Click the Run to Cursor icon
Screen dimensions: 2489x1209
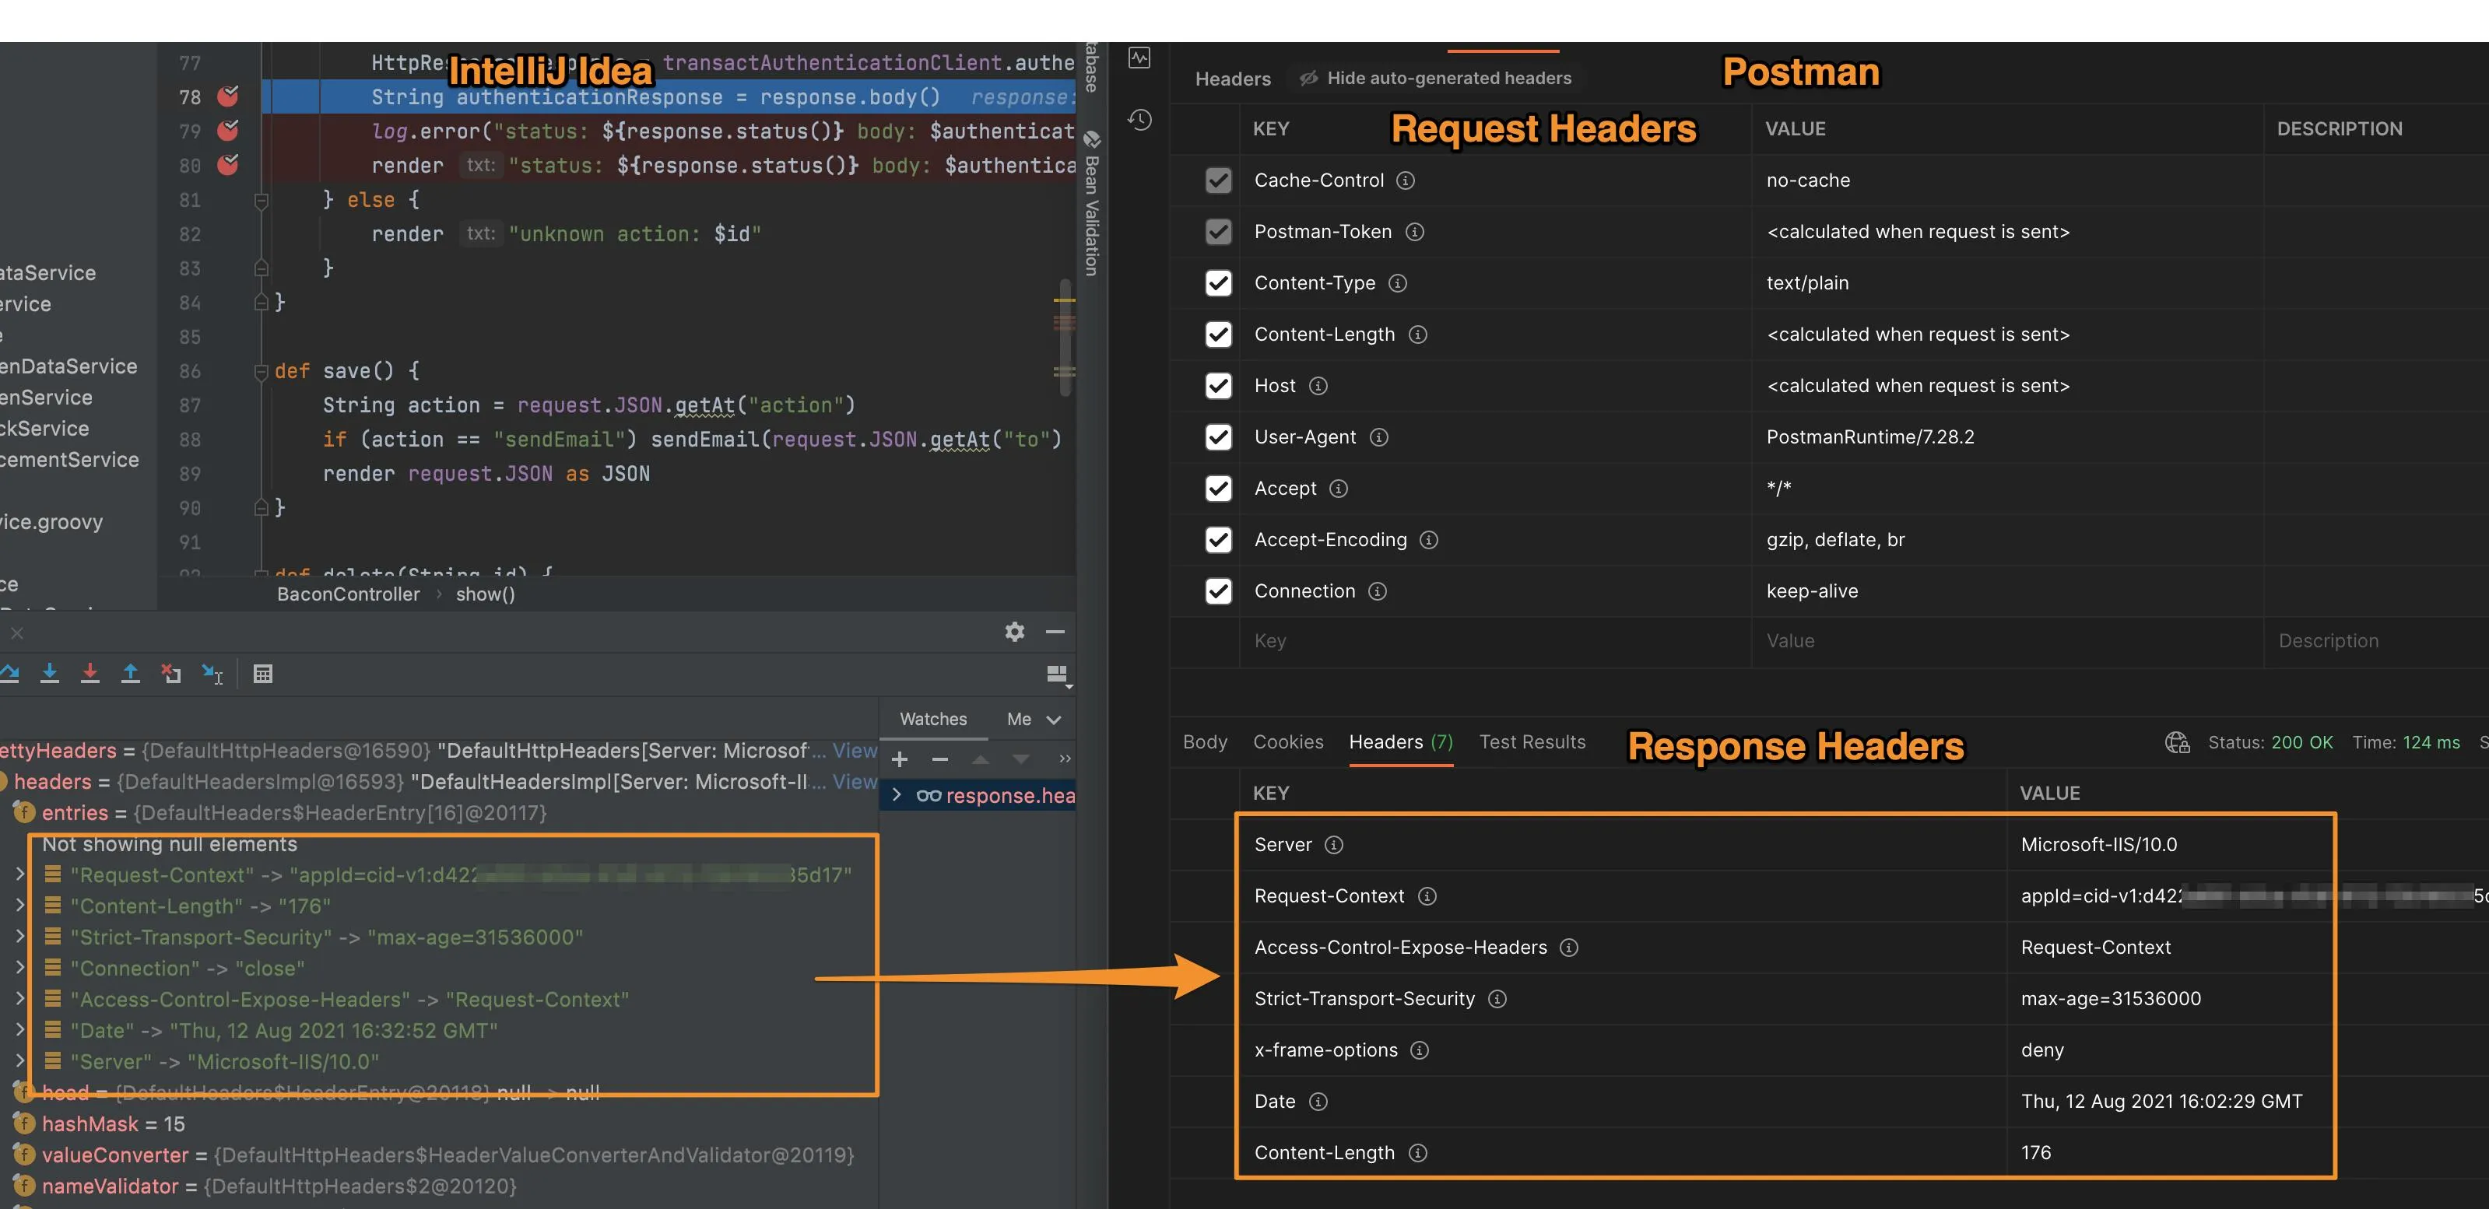212,673
